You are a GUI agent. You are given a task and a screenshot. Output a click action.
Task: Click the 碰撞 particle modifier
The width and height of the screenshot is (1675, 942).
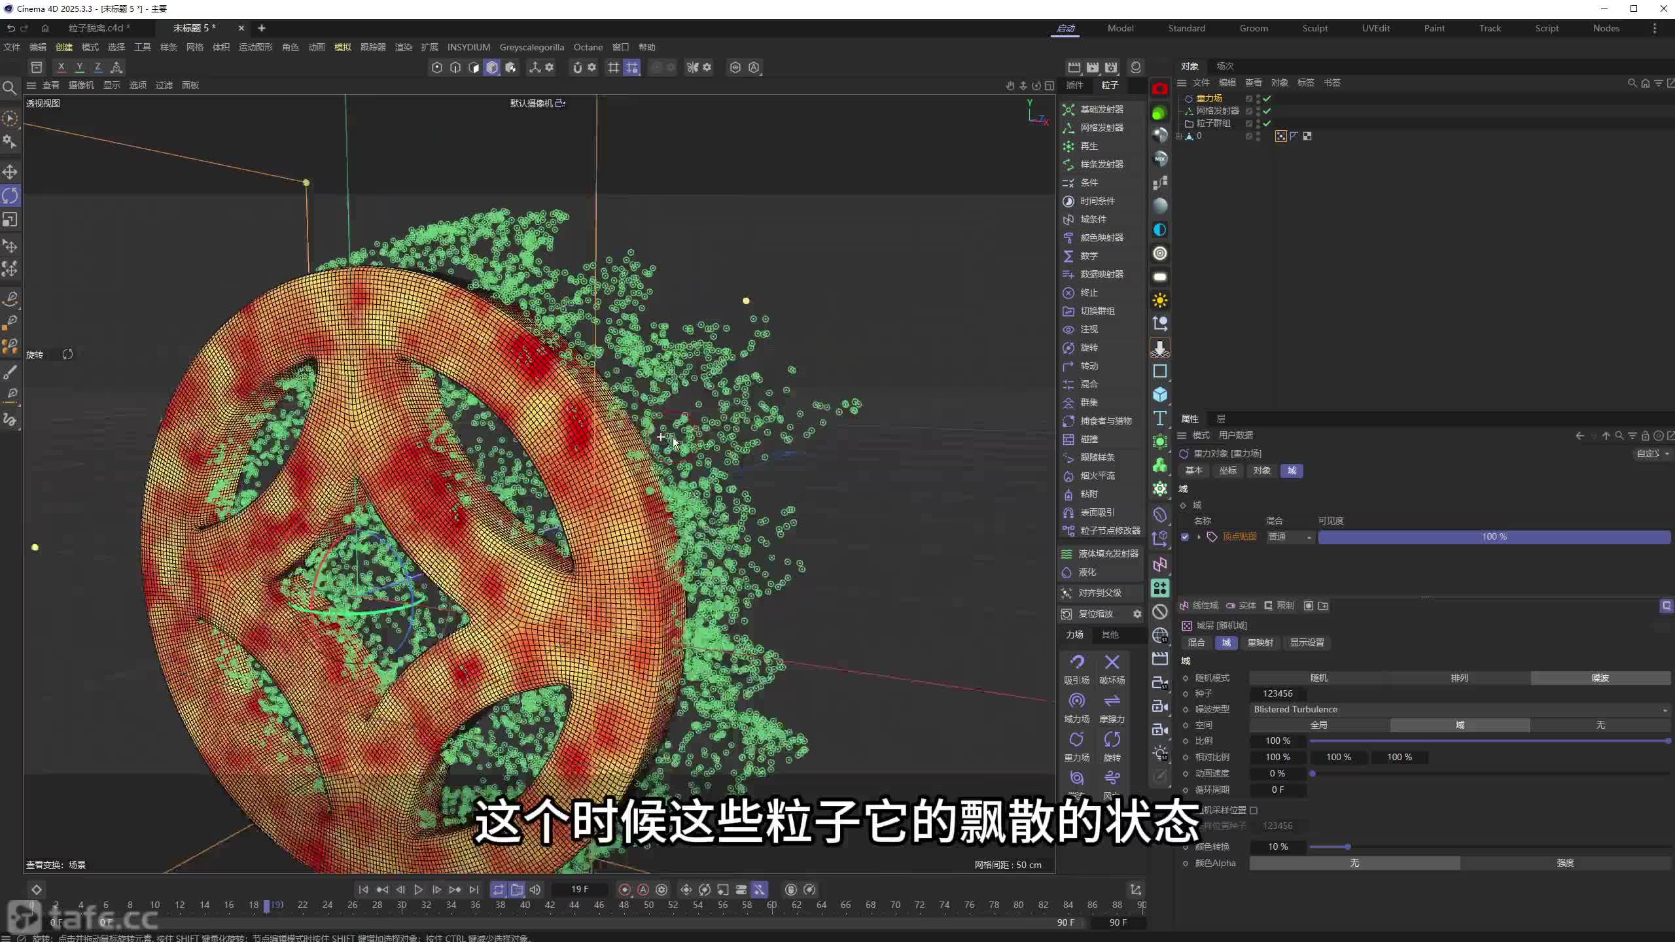(x=1089, y=439)
